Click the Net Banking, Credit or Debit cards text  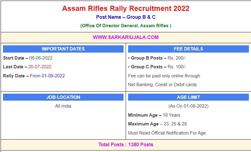[x=162, y=85]
